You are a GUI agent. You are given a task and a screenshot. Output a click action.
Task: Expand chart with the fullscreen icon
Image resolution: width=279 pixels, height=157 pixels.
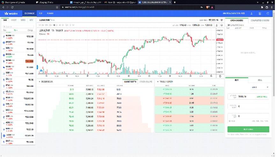point(222,25)
